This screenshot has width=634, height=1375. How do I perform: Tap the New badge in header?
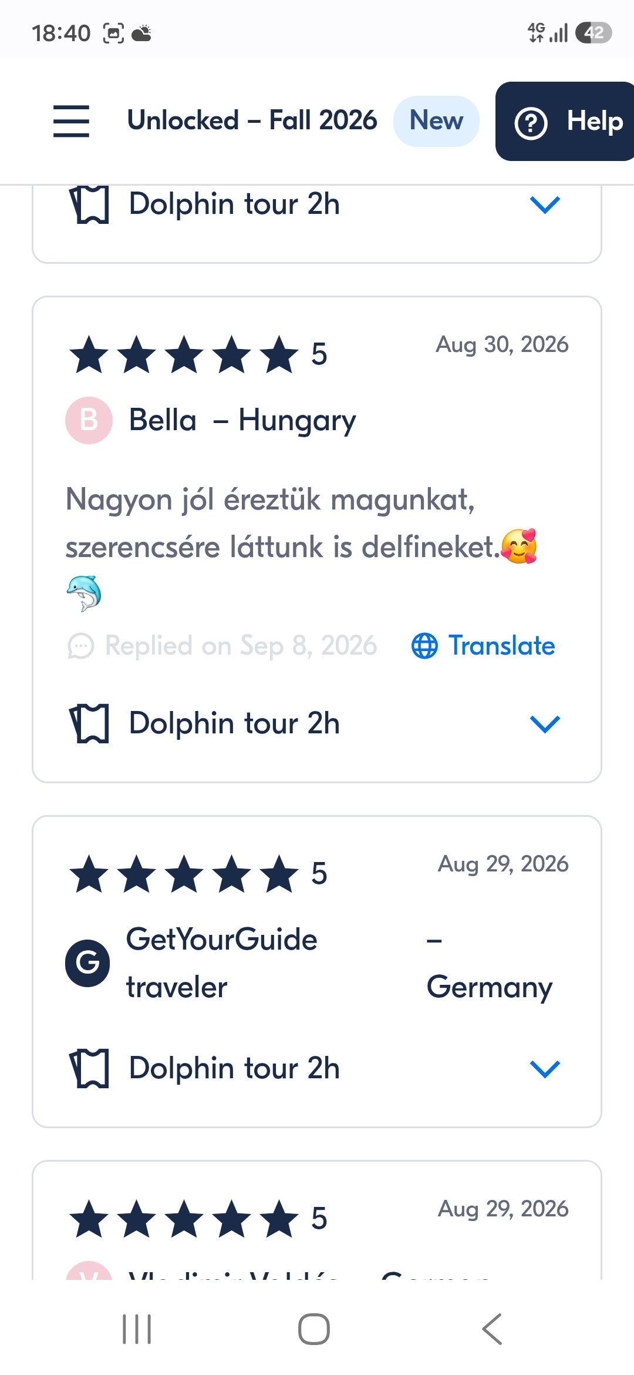[x=436, y=121]
